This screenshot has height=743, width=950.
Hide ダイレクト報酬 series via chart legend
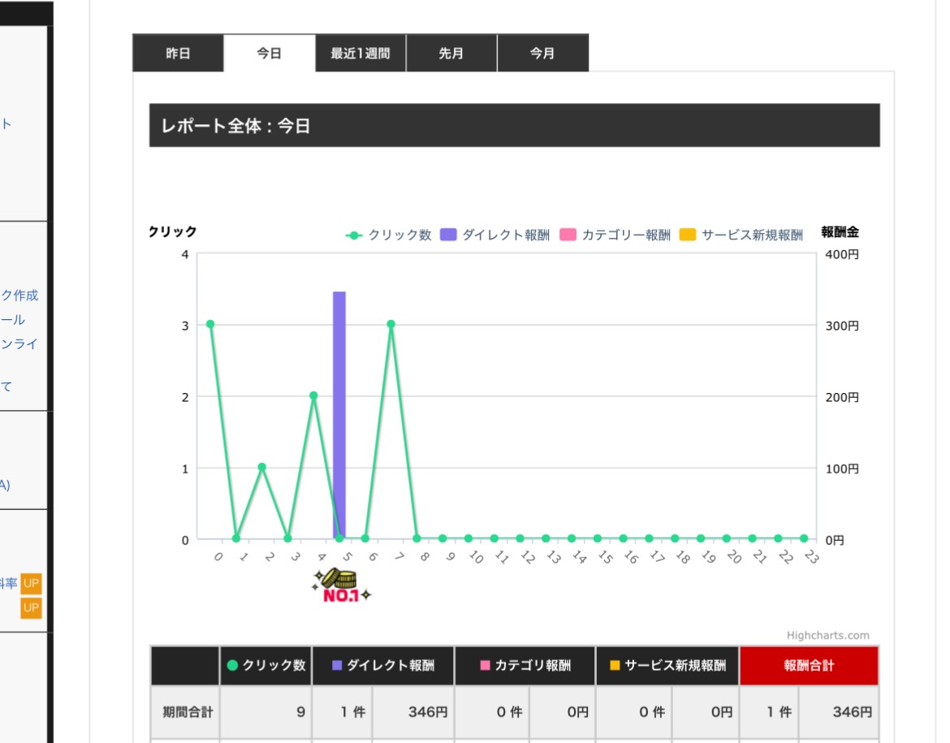point(495,235)
